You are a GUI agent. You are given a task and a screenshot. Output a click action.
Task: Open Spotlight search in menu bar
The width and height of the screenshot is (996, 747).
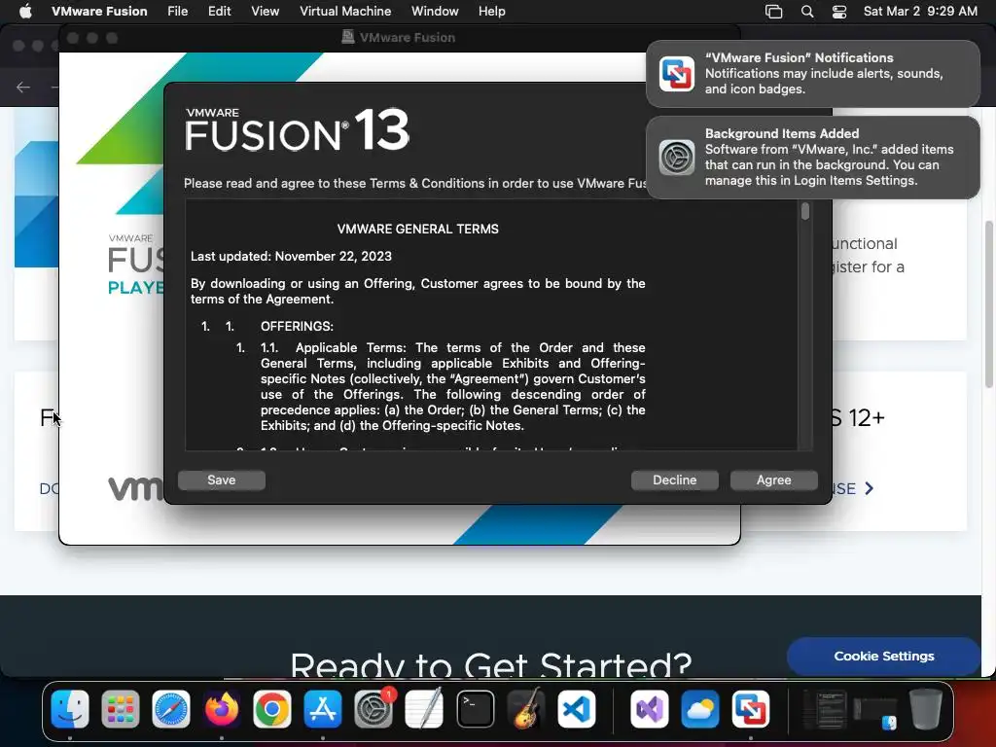click(807, 12)
